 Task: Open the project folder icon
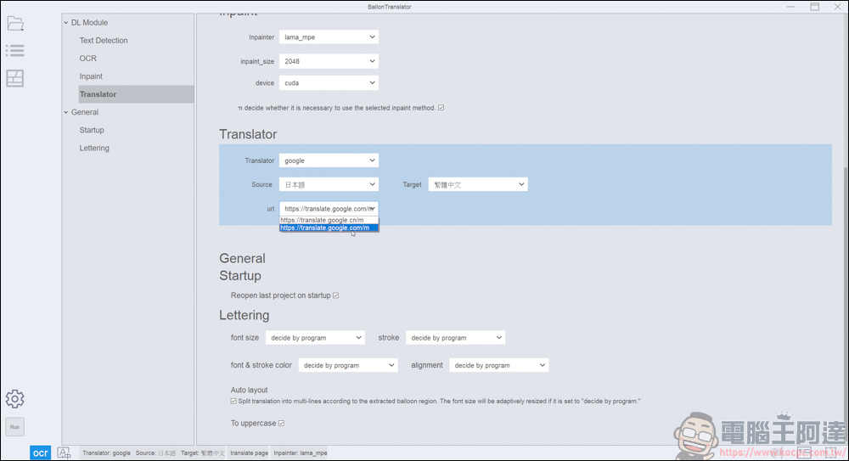pos(14,23)
